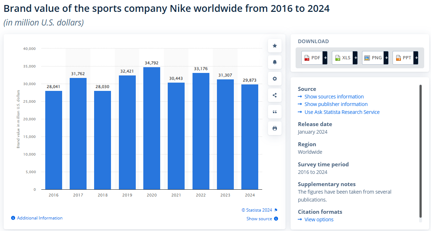Click the plus on PDF download

(x=325, y=58)
